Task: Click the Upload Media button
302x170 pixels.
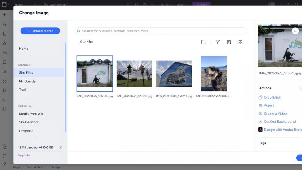Action: pos(40,31)
